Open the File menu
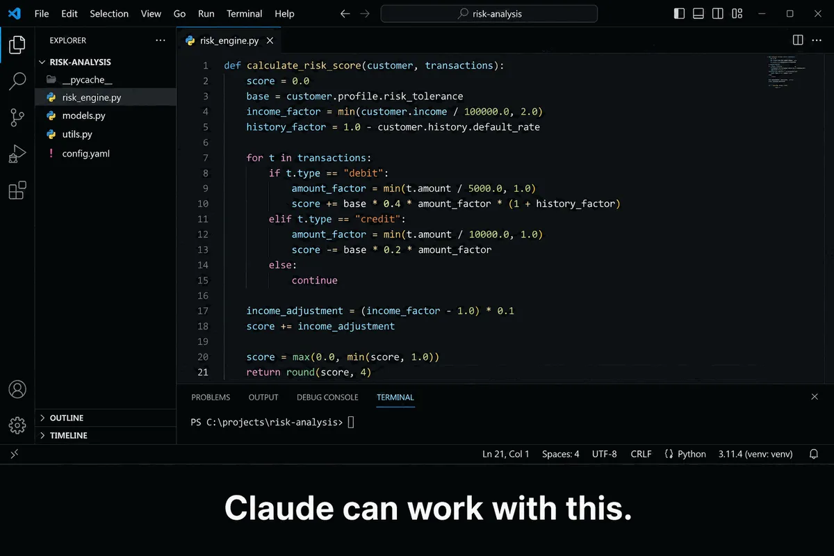 click(x=42, y=14)
